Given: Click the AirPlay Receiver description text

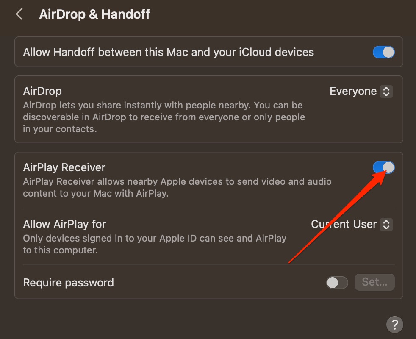Looking at the screenshot, I should [177, 187].
